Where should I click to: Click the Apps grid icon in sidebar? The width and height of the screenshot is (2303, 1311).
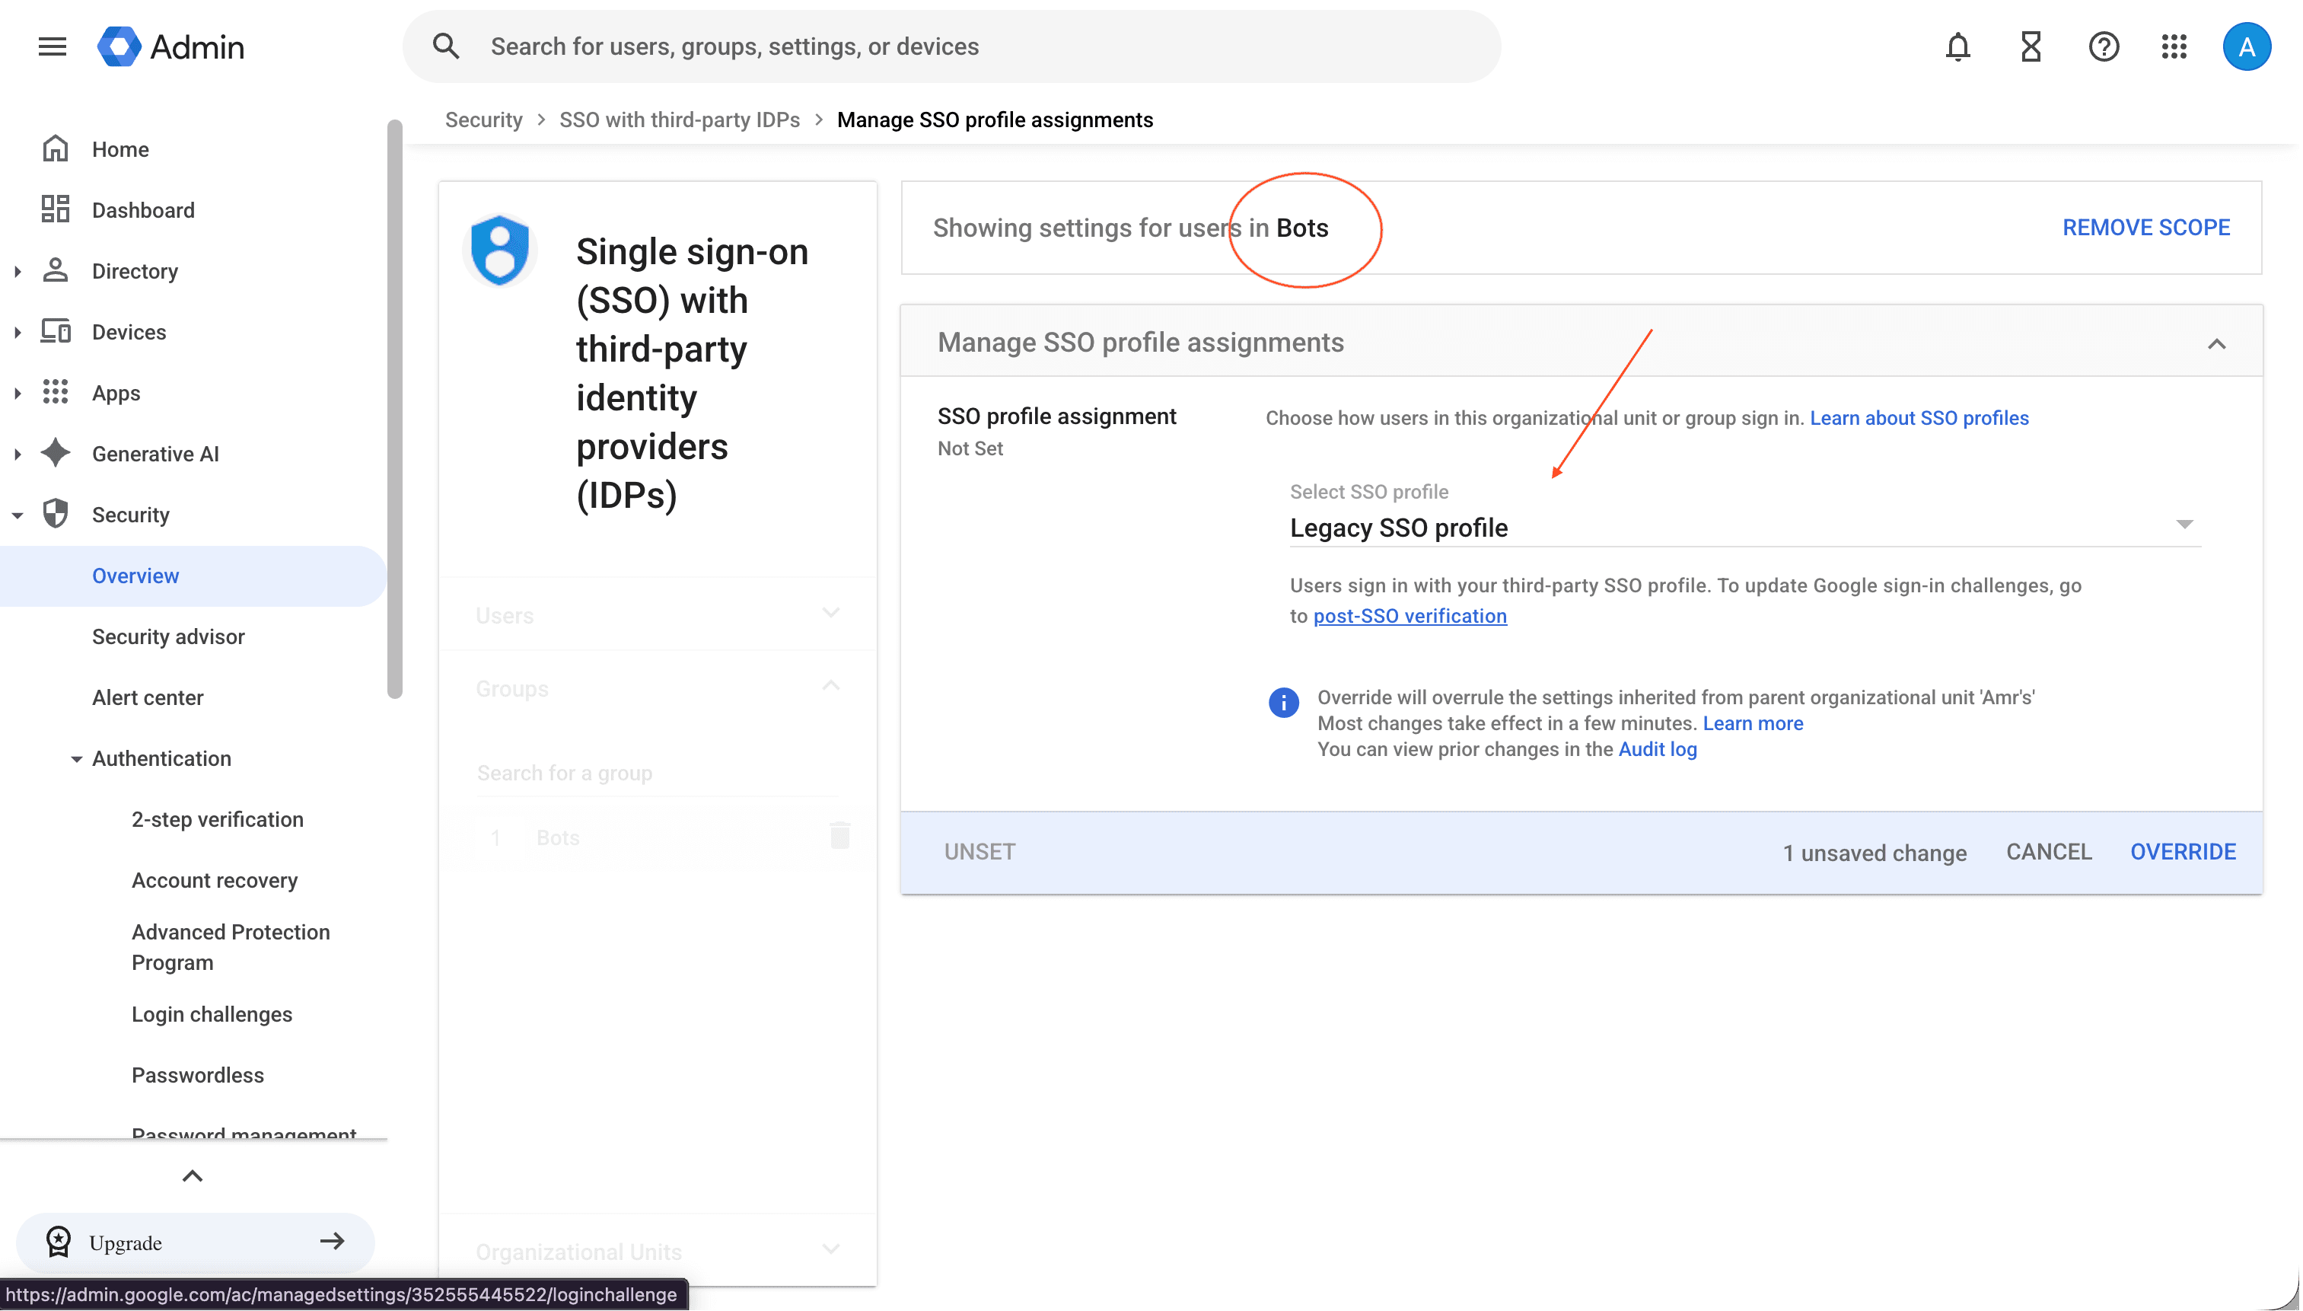click(x=56, y=391)
